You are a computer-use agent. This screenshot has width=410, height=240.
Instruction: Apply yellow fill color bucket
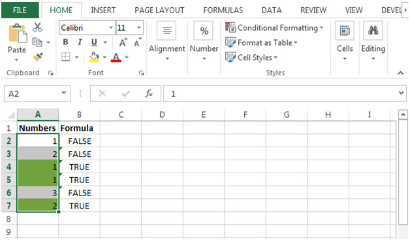coord(94,57)
